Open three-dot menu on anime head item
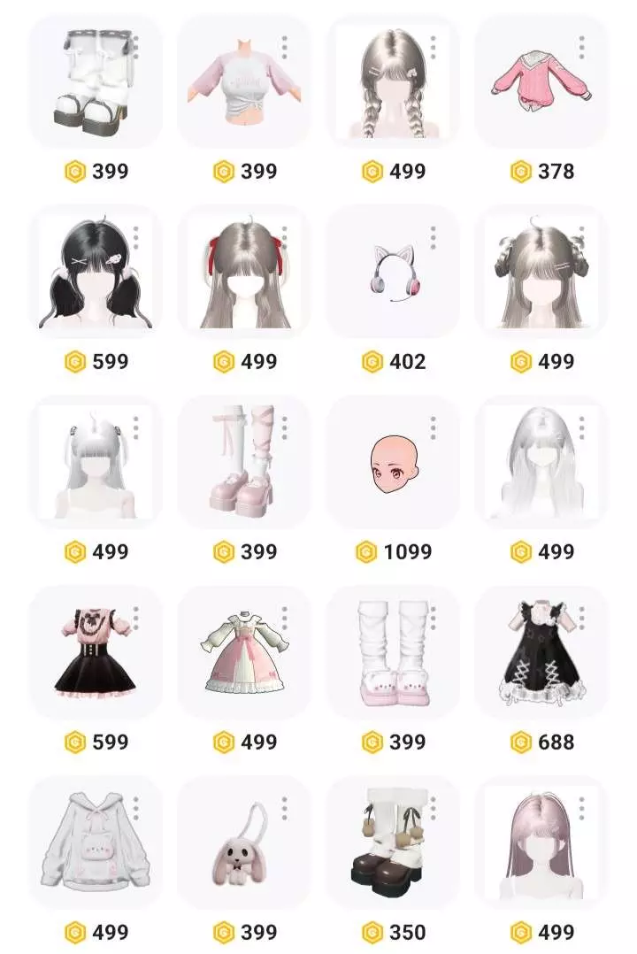This screenshot has height=954, width=637. coord(434,428)
